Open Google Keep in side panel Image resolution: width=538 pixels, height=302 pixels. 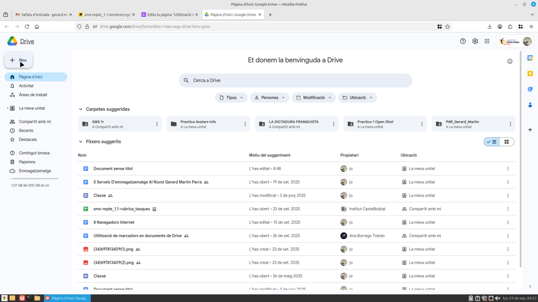point(530,73)
